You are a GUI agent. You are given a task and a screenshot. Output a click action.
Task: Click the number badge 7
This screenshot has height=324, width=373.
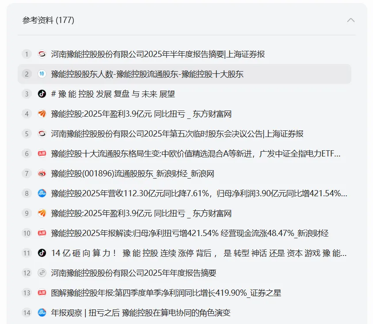tap(27, 173)
